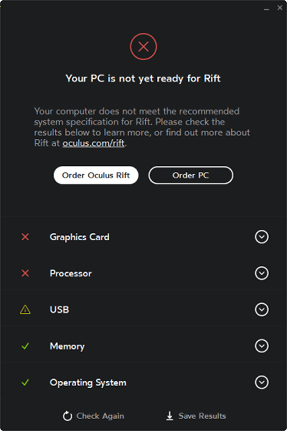Minimize the compatibility check window
The image size is (287, 431).
coord(266,8)
